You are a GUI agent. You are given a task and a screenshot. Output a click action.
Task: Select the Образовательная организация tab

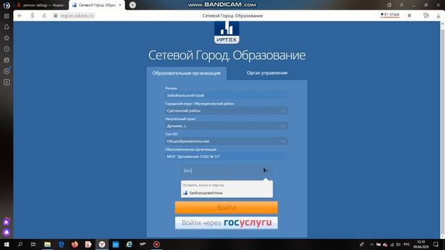click(x=186, y=73)
